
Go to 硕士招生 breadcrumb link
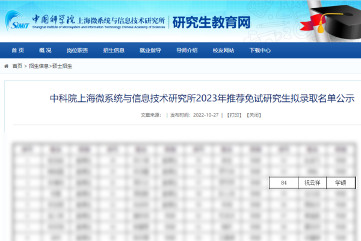point(62,66)
